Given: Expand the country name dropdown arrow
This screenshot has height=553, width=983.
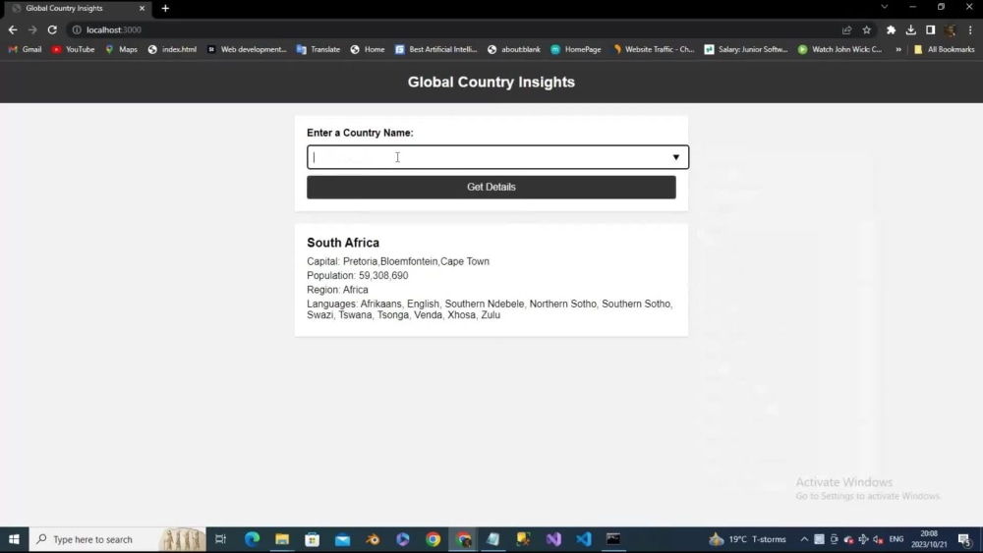Looking at the screenshot, I should [x=676, y=157].
